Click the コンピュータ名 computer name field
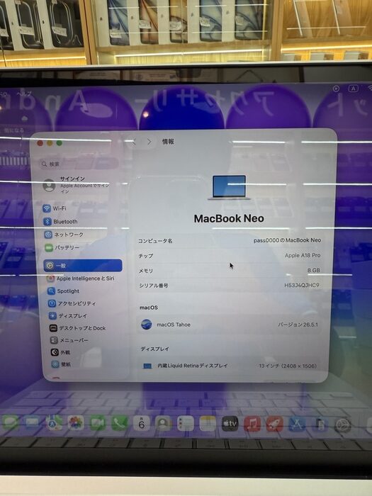The width and height of the screenshot is (372, 496). (230, 241)
